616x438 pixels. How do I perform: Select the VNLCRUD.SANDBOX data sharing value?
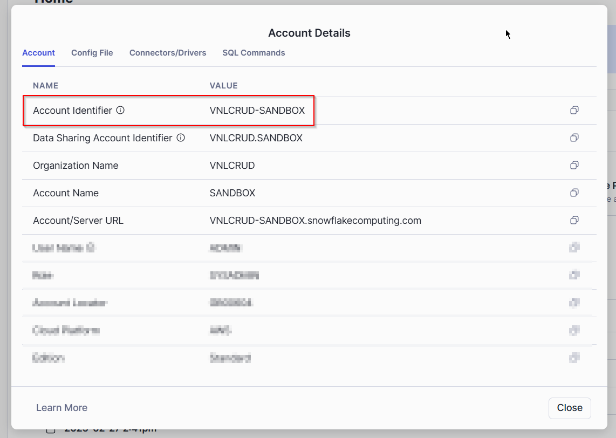[x=256, y=138]
